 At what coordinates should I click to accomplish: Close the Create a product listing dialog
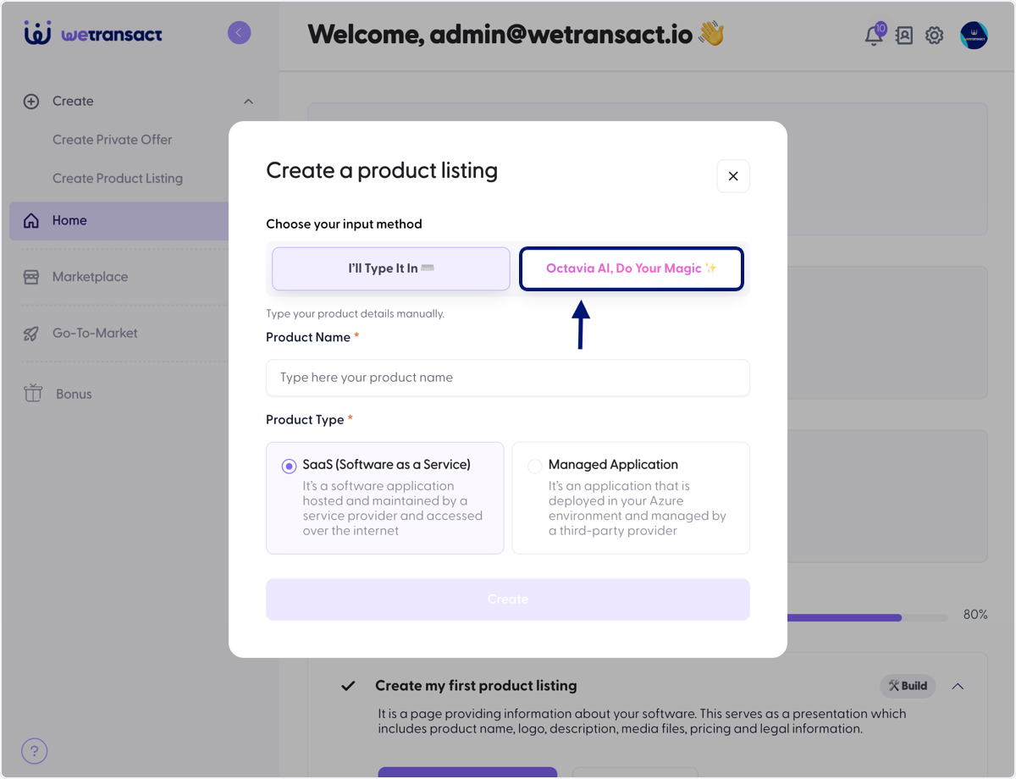(x=733, y=176)
